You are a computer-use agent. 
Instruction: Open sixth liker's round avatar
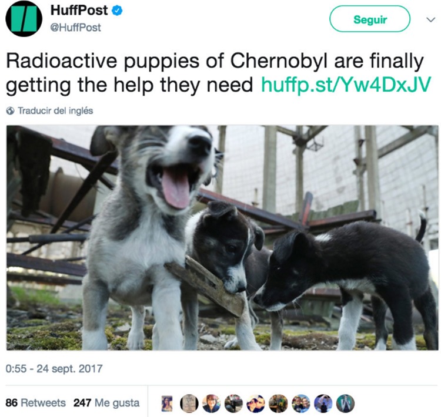tap(279, 403)
